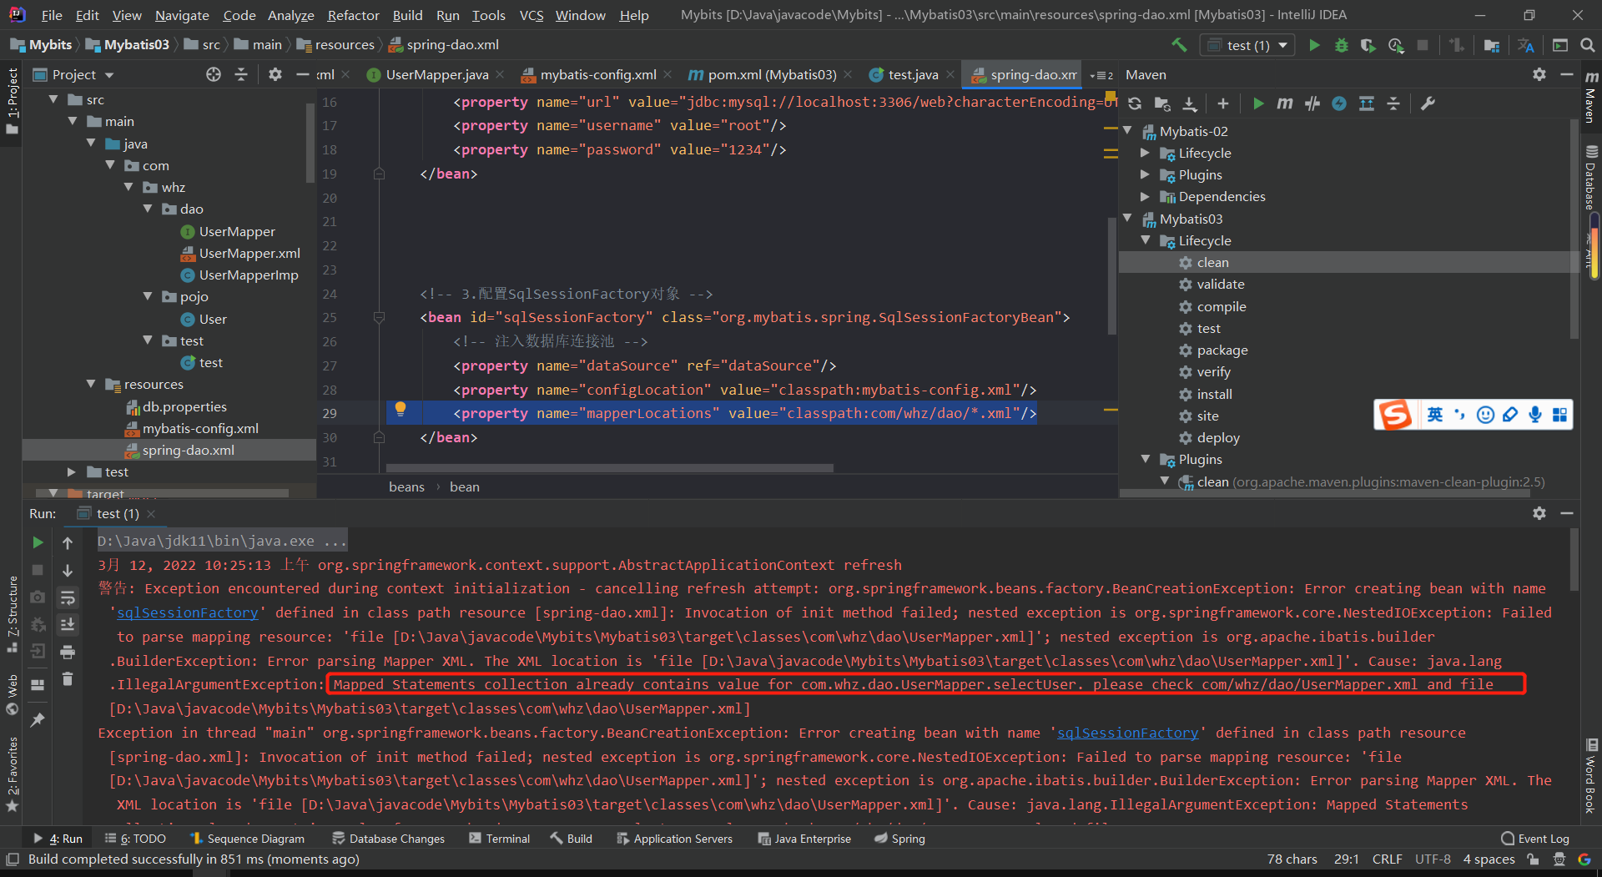Toggle scroll to end in Run console
Viewport: 1602px width, 877px height.
[x=68, y=624]
